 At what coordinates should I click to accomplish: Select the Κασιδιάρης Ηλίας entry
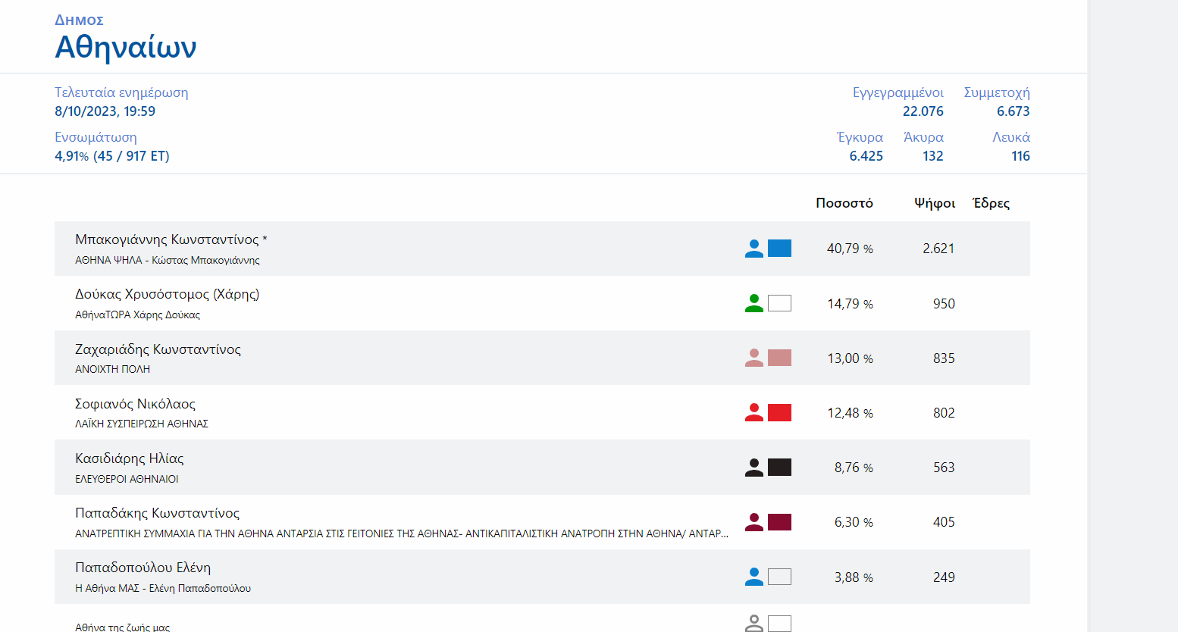129,458
